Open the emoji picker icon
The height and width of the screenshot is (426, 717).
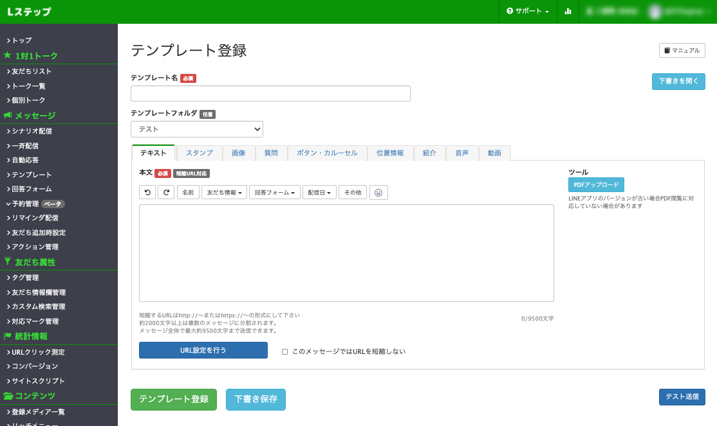(378, 192)
